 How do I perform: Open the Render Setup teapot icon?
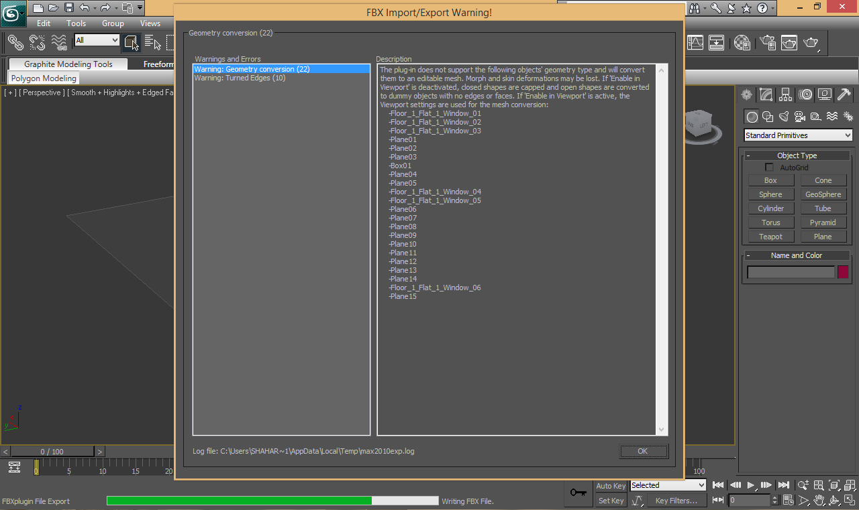pos(767,42)
